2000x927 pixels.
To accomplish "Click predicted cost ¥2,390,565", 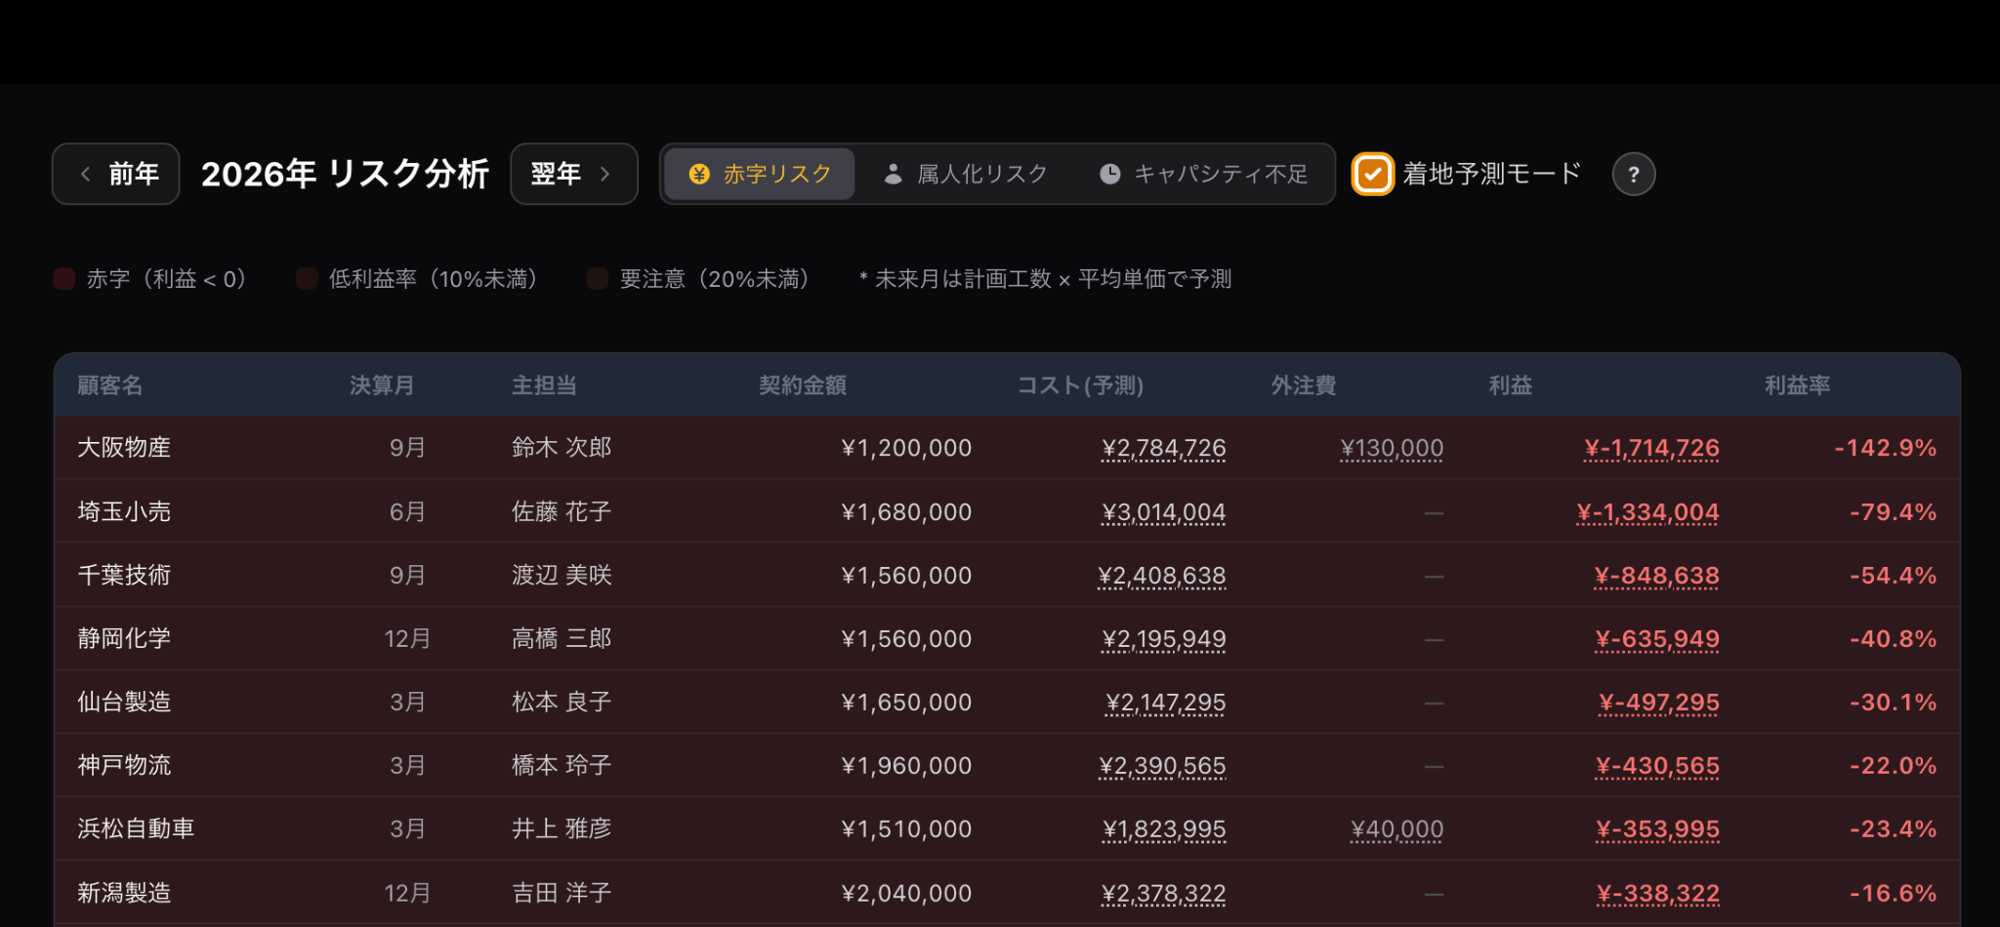I will click(x=1162, y=766).
